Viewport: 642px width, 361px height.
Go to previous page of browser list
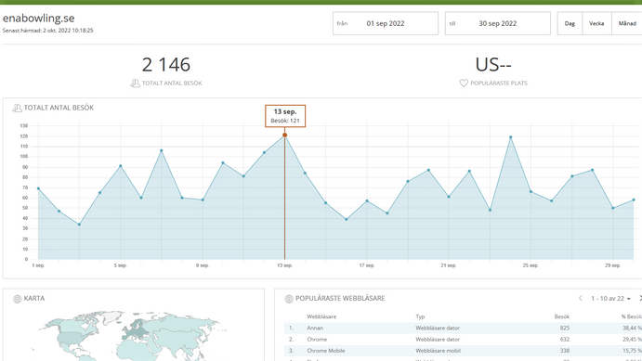580,298
